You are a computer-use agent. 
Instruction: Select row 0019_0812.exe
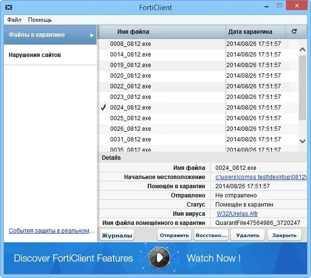coord(198,65)
